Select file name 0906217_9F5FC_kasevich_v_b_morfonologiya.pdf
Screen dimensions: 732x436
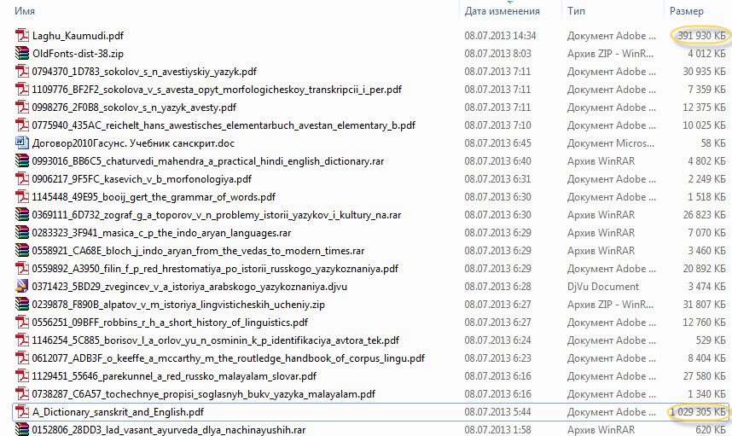(x=142, y=179)
